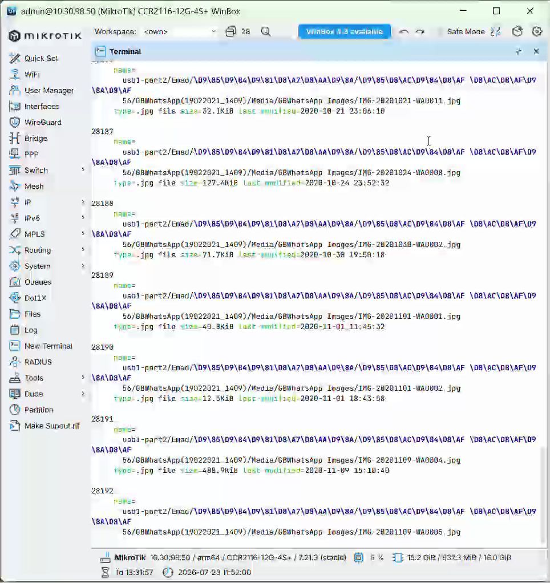Screen dimensions: 550x583
Task: Click the undo arrow icon
Action: 404,31
